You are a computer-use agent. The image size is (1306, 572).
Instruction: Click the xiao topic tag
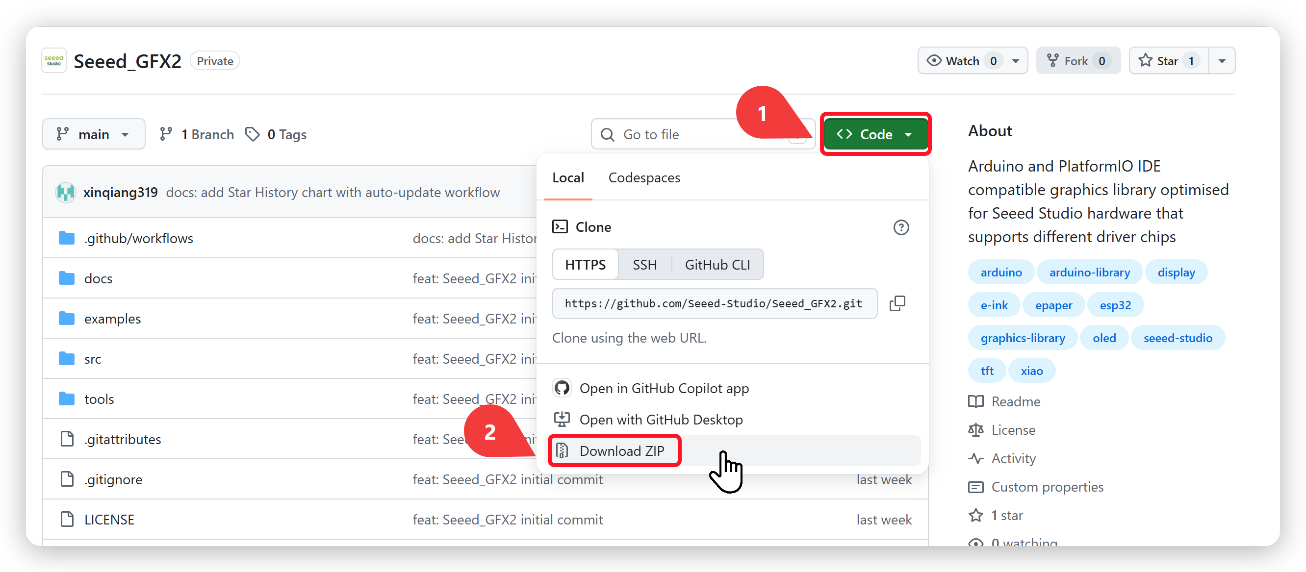pyautogui.click(x=1032, y=372)
